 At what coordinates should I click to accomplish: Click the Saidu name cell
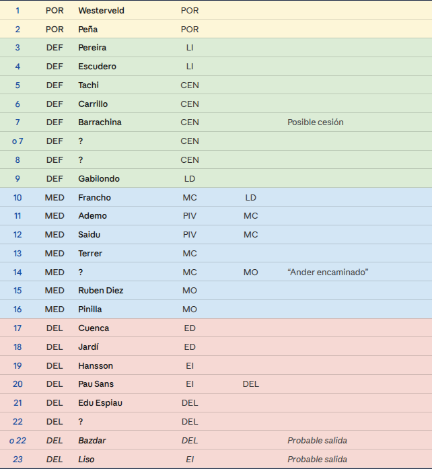click(89, 235)
